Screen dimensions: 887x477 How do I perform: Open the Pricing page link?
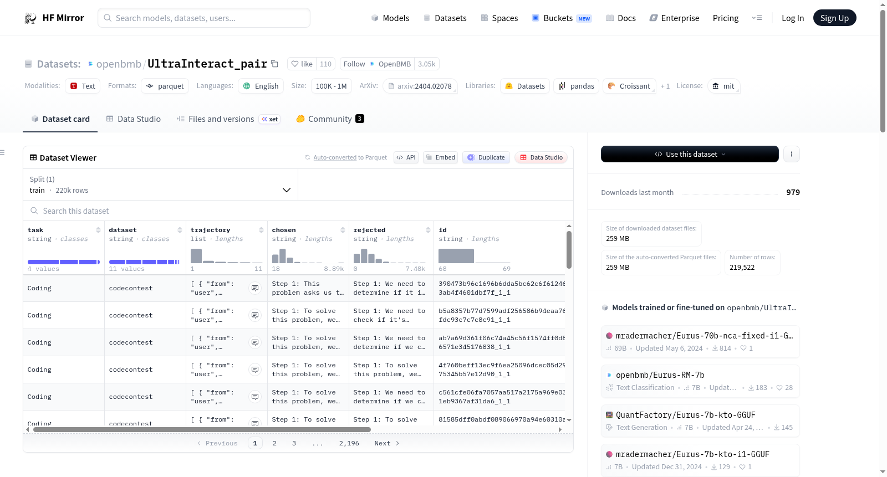pyautogui.click(x=726, y=18)
